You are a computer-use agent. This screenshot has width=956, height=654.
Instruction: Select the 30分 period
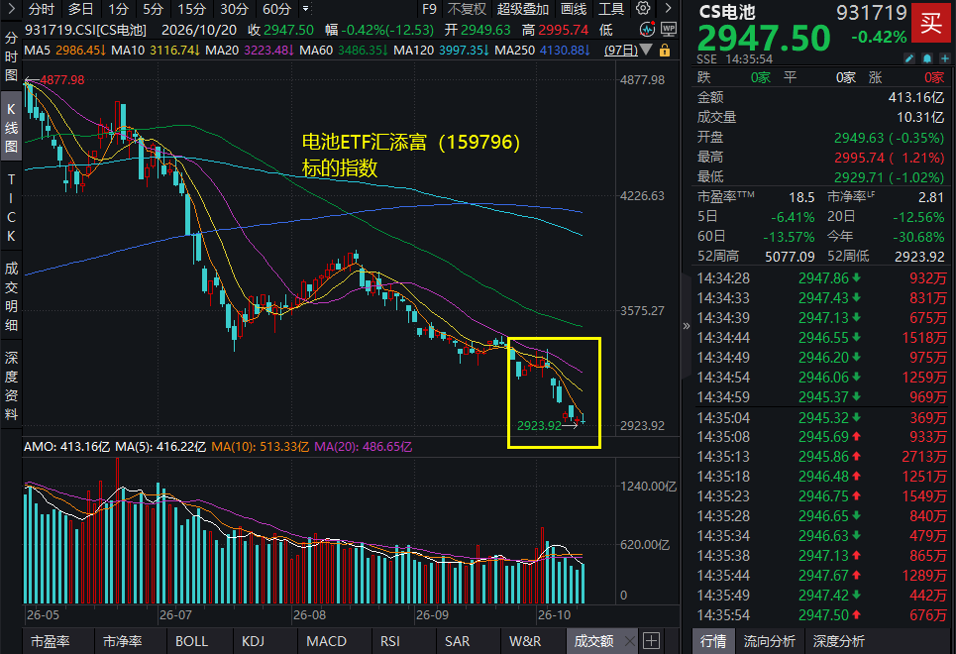click(234, 9)
